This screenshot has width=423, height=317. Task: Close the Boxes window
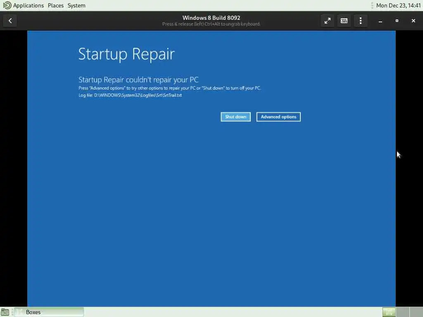pos(413,21)
